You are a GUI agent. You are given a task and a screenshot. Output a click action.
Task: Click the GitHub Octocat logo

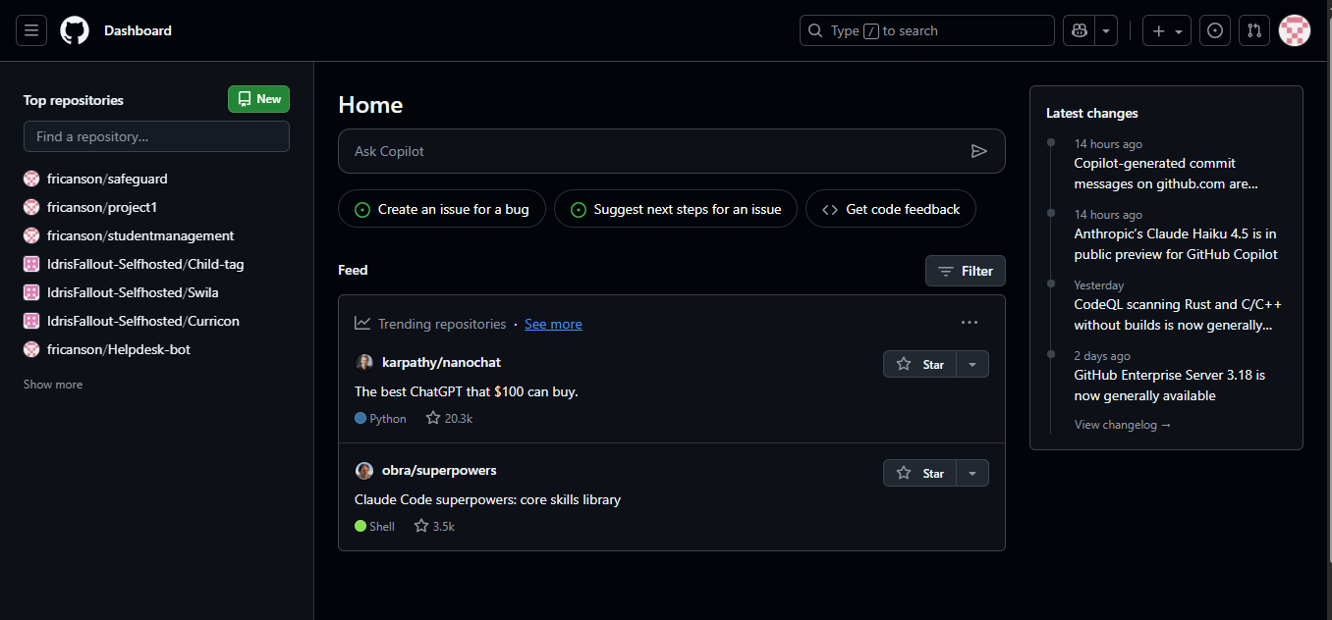click(75, 30)
